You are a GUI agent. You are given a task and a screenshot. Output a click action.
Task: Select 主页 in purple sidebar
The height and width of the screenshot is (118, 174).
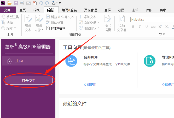[x=29, y=61]
